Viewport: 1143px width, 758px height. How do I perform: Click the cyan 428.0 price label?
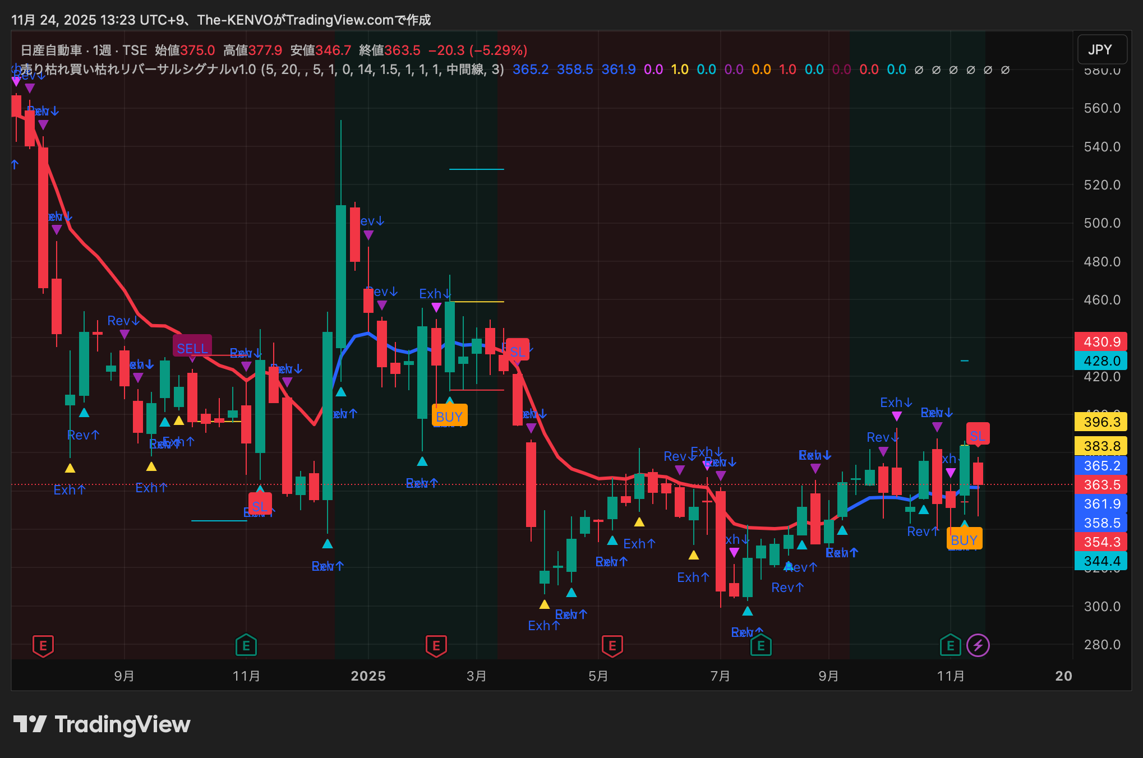(x=1101, y=360)
